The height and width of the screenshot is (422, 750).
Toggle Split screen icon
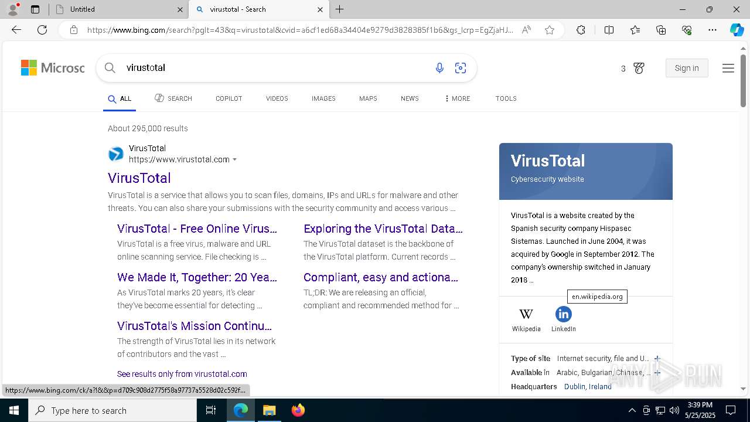click(x=609, y=30)
